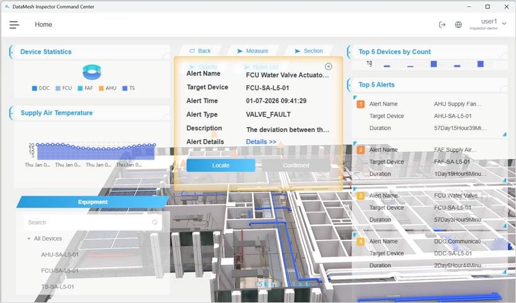Activate the Section tool
The height and width of the screenshot is (303, 516).
click(x=309, y=51)
